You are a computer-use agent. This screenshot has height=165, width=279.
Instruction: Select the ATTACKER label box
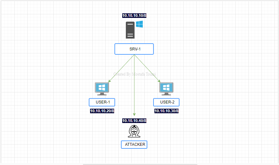(x=134, y=144)
